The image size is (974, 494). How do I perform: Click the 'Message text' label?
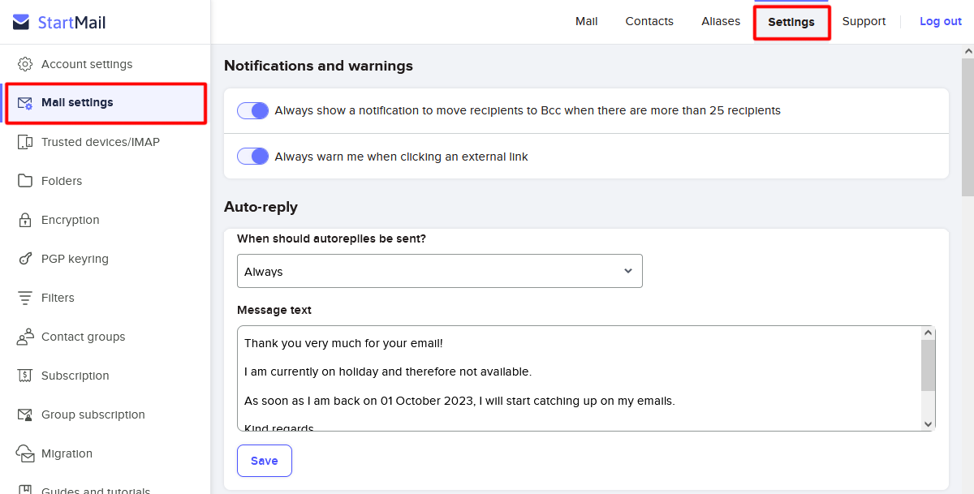click(274, 310)
